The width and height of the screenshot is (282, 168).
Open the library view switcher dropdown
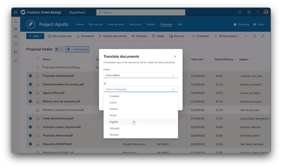click(59, 49)
